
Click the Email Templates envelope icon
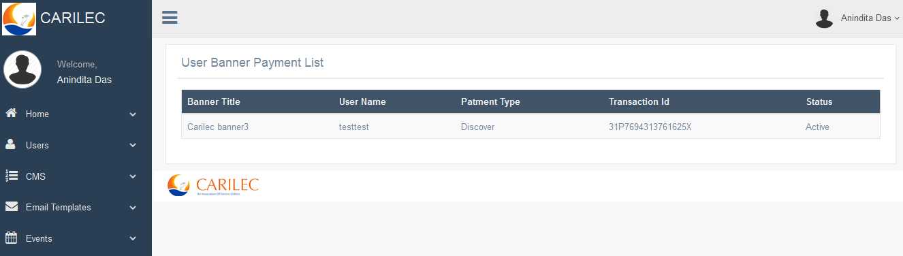click(11, 207)
